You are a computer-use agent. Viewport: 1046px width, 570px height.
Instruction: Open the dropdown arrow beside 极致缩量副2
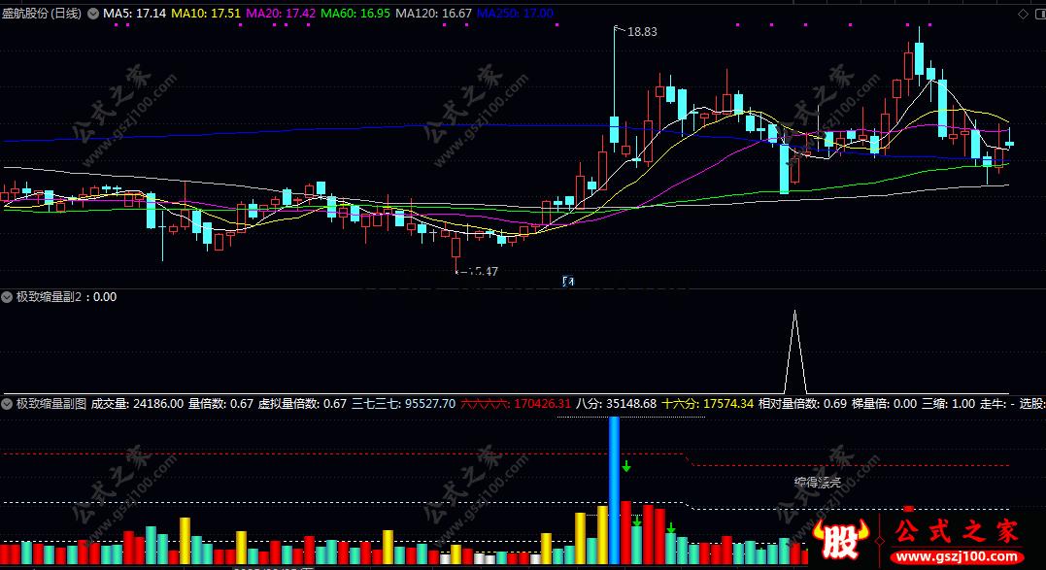click(7, 297)
